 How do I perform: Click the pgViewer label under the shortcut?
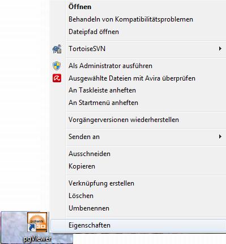(x=37, y=239)
